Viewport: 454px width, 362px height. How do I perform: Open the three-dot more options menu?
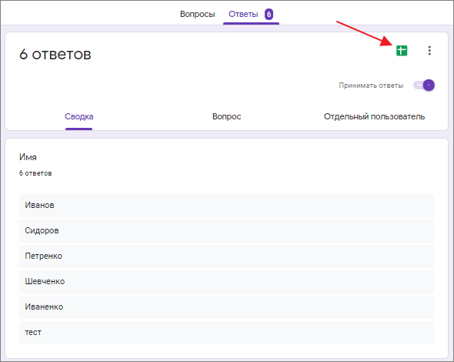(x=429, y=51)
